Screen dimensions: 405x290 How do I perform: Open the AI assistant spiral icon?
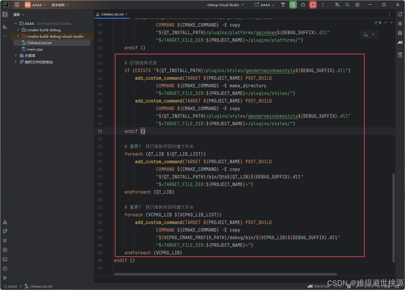[400, 24]
